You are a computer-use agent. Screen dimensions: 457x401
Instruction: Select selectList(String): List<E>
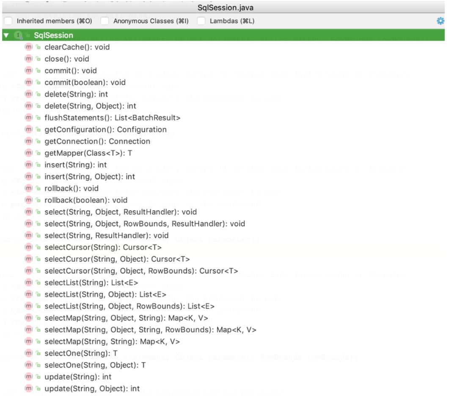click(x=91, y=283)
